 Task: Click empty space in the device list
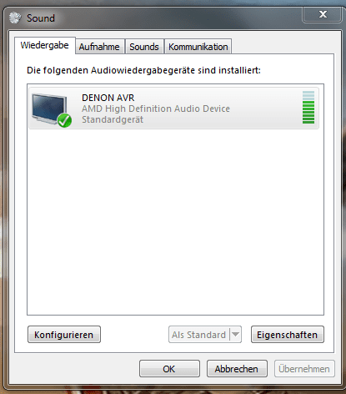coord(175,223)
